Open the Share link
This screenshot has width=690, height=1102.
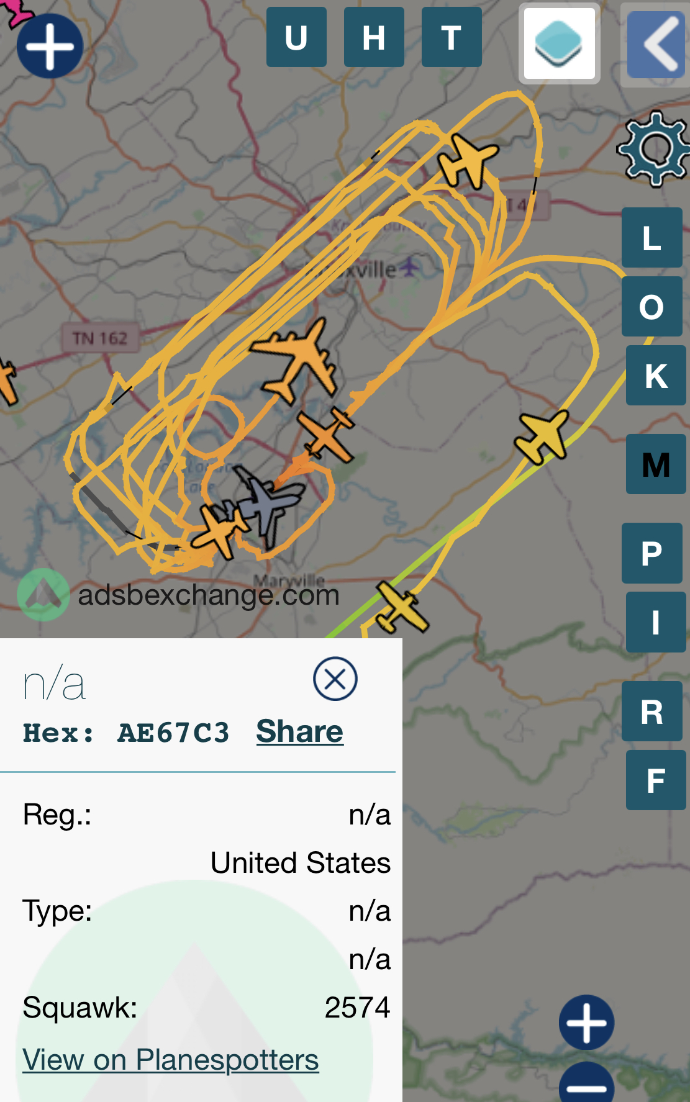tap(299, 731)
